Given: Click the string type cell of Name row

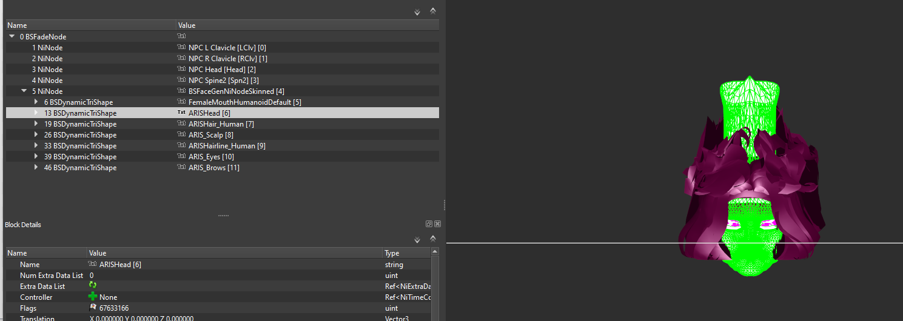Looking at the screenshot, I should 394,264.
